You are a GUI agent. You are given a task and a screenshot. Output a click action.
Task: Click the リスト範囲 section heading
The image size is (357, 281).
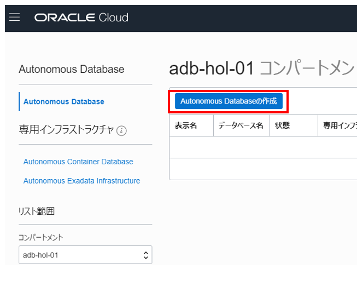pyautogui.click(x=37, y=211)
